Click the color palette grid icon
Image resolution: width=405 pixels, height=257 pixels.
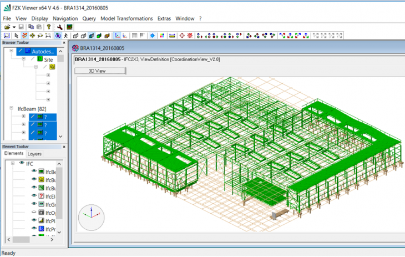(x=162, y=36)
